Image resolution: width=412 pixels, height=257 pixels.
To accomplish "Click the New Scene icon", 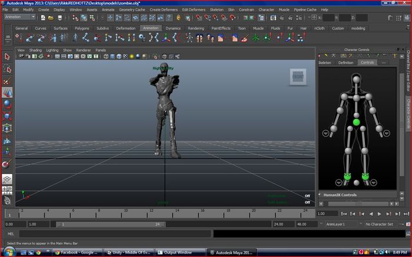I will tap(43, 18).
